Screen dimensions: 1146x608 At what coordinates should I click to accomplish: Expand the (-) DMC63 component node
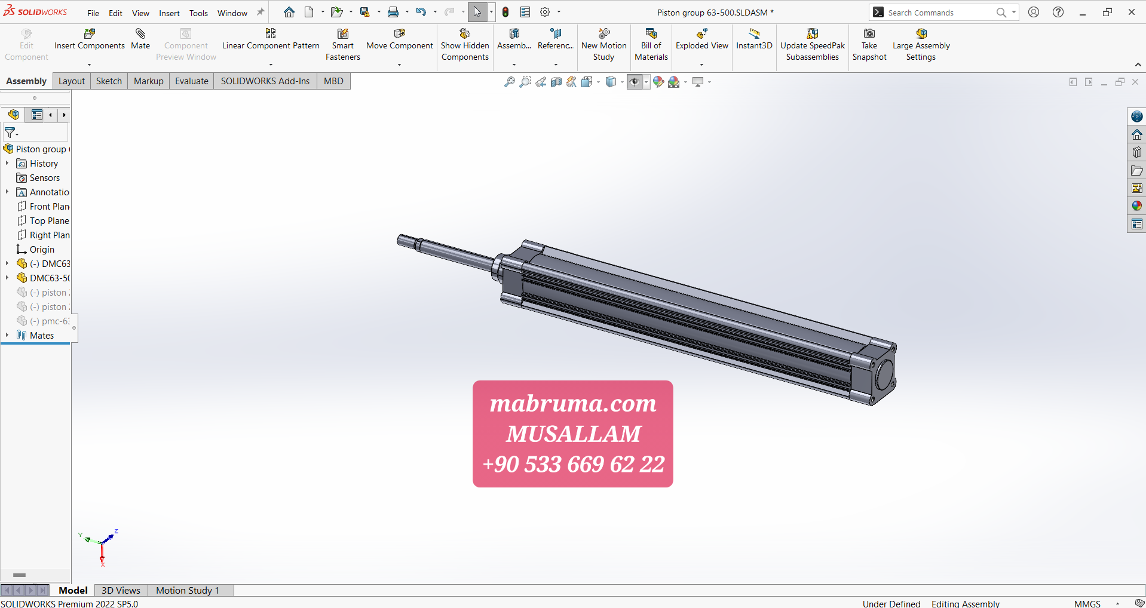tap(7, 263)
